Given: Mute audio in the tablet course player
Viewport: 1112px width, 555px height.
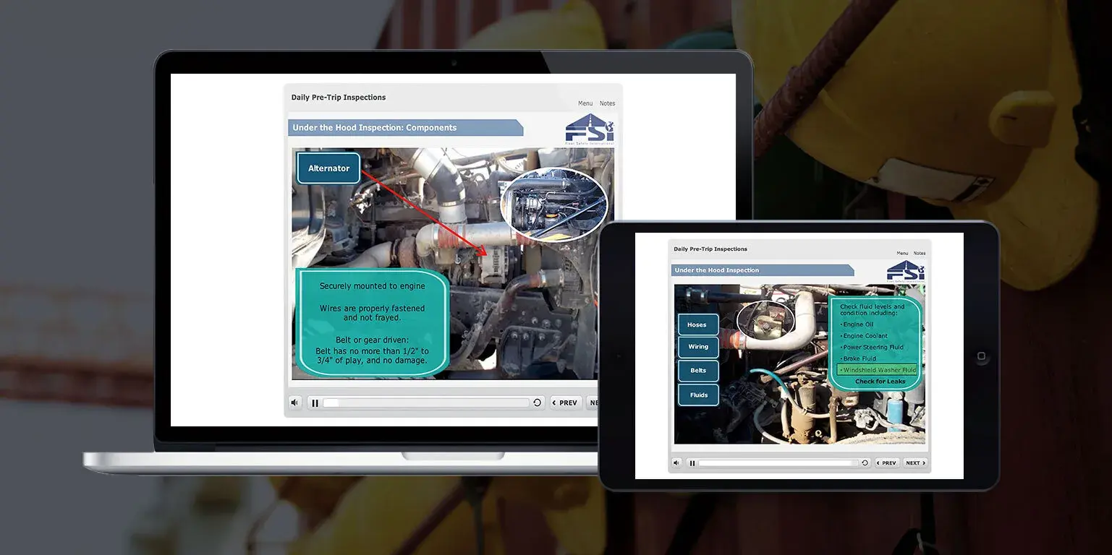Looking at the screenshot, I should tap(676, 462).
